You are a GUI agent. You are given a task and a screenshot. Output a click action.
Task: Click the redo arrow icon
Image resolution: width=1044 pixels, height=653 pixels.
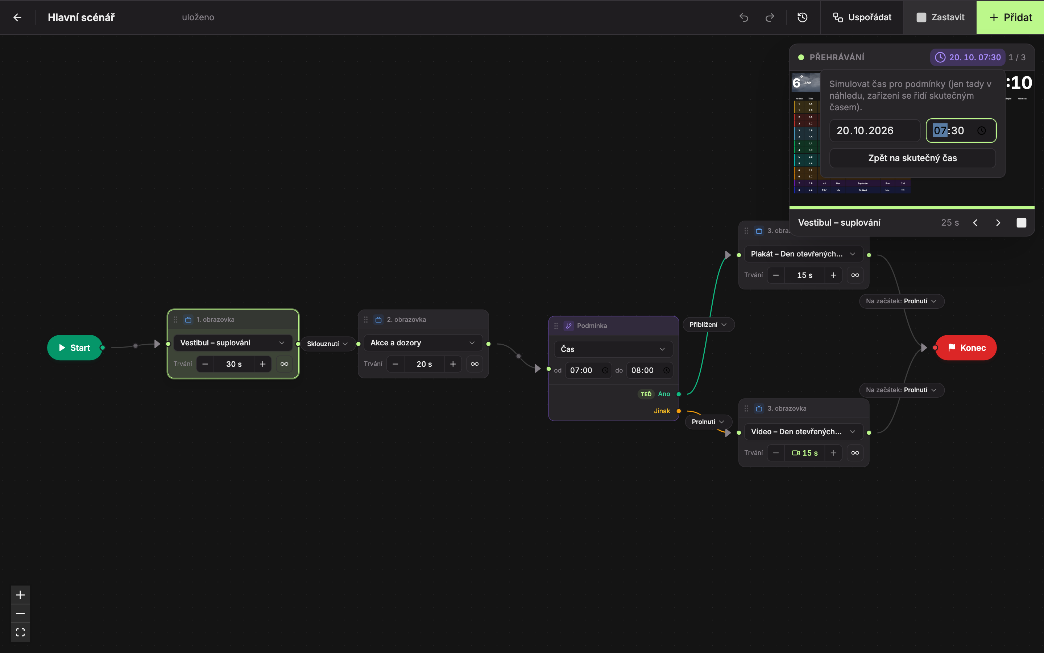click(x=770, y=17)
